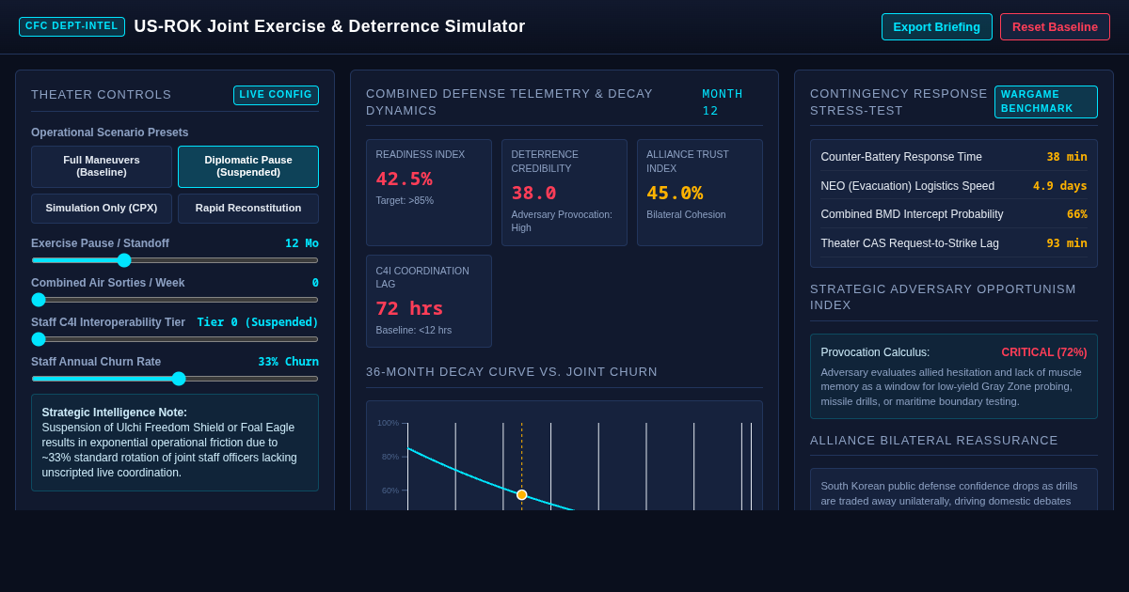Click the CFC DEPT-INTEL badge

[x=72, y=26]
